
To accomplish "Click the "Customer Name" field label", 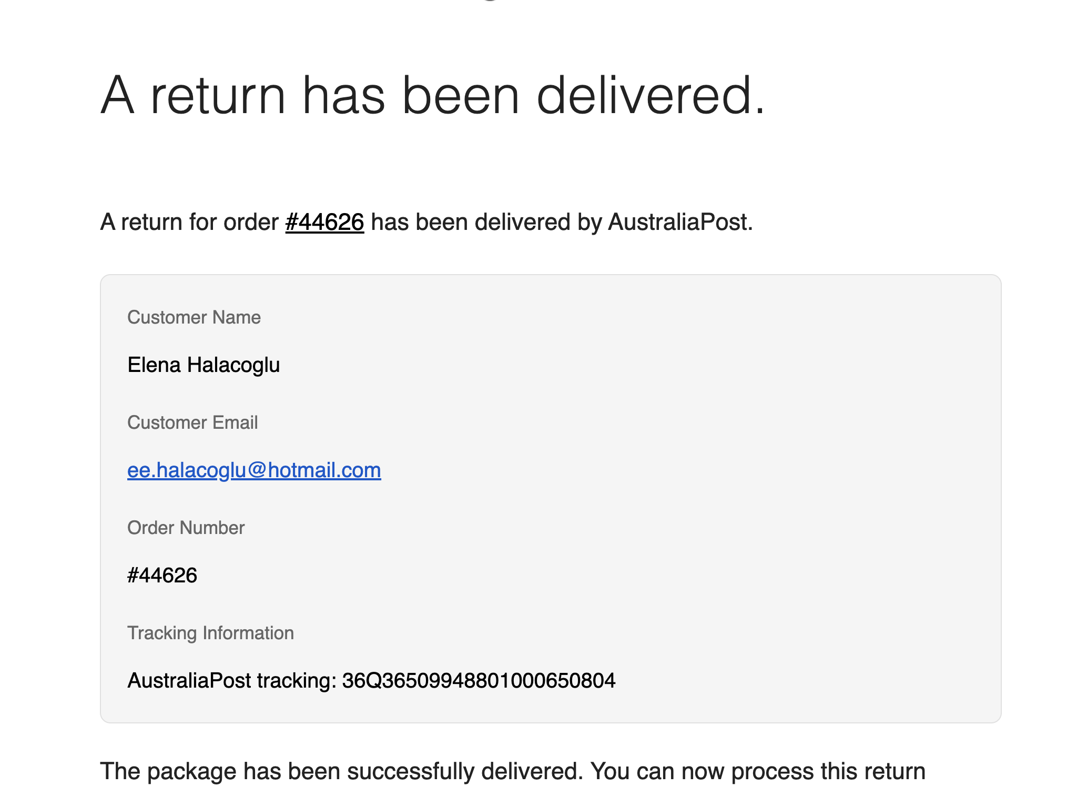I will pyautogui.click(x=194, y=317).
